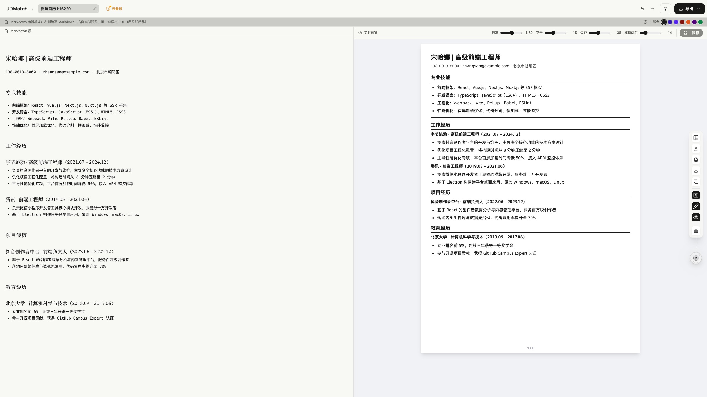Click the 未备份 backup warning indicator
Image resolution: width=707 pixels, height=397 pixels.
(x=114, y=9)
